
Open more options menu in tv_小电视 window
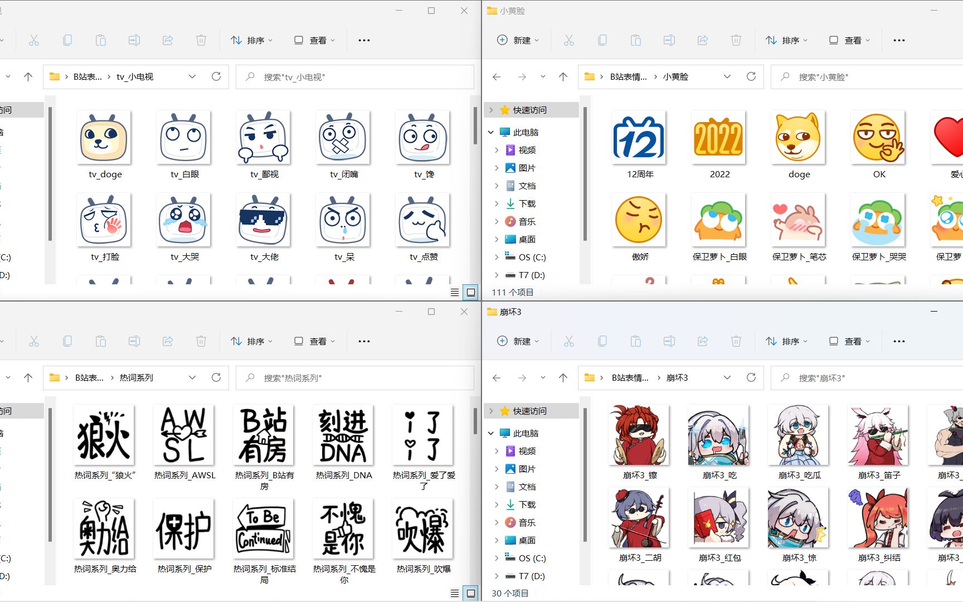364,40
